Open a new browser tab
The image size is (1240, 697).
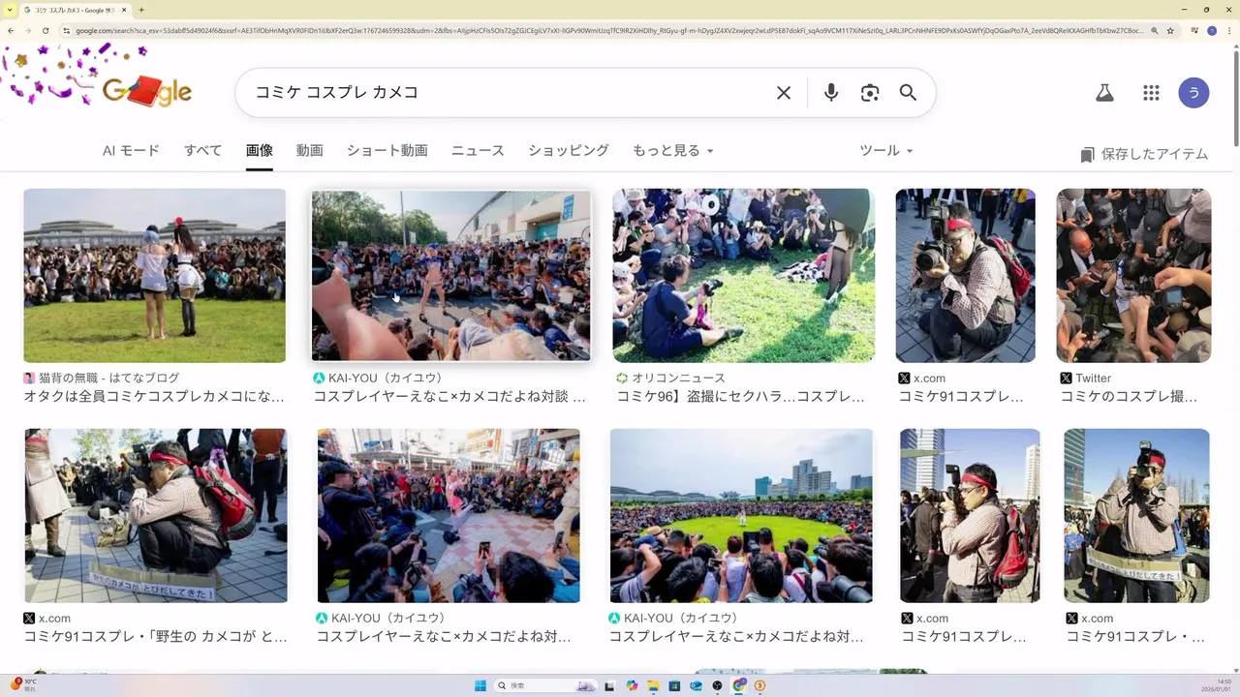pyautogui.click(x=141, y=10)
